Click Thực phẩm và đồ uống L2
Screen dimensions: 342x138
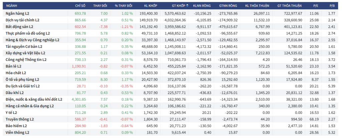28,33
